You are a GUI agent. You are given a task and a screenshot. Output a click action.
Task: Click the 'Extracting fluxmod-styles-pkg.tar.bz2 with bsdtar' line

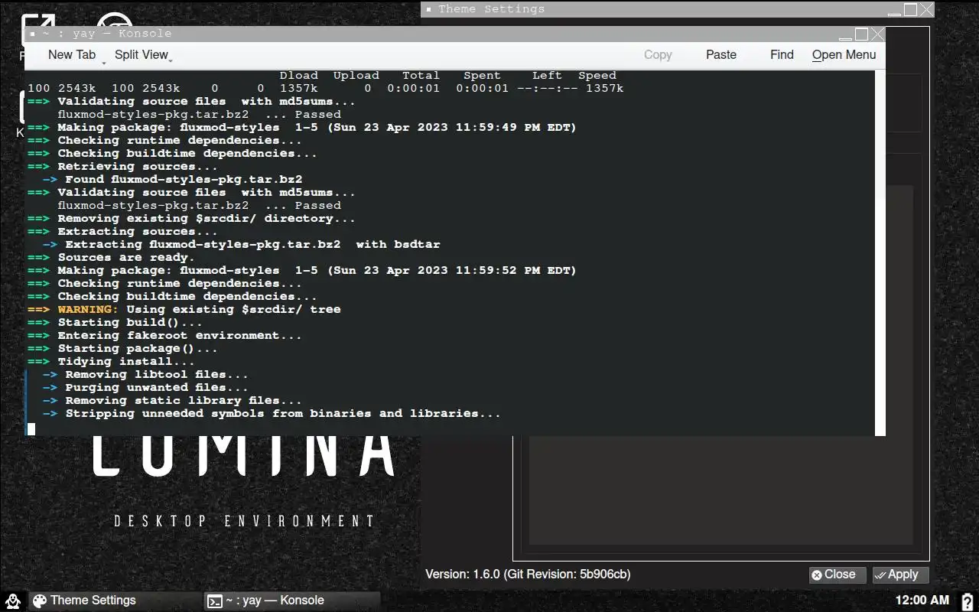point(242,244)
